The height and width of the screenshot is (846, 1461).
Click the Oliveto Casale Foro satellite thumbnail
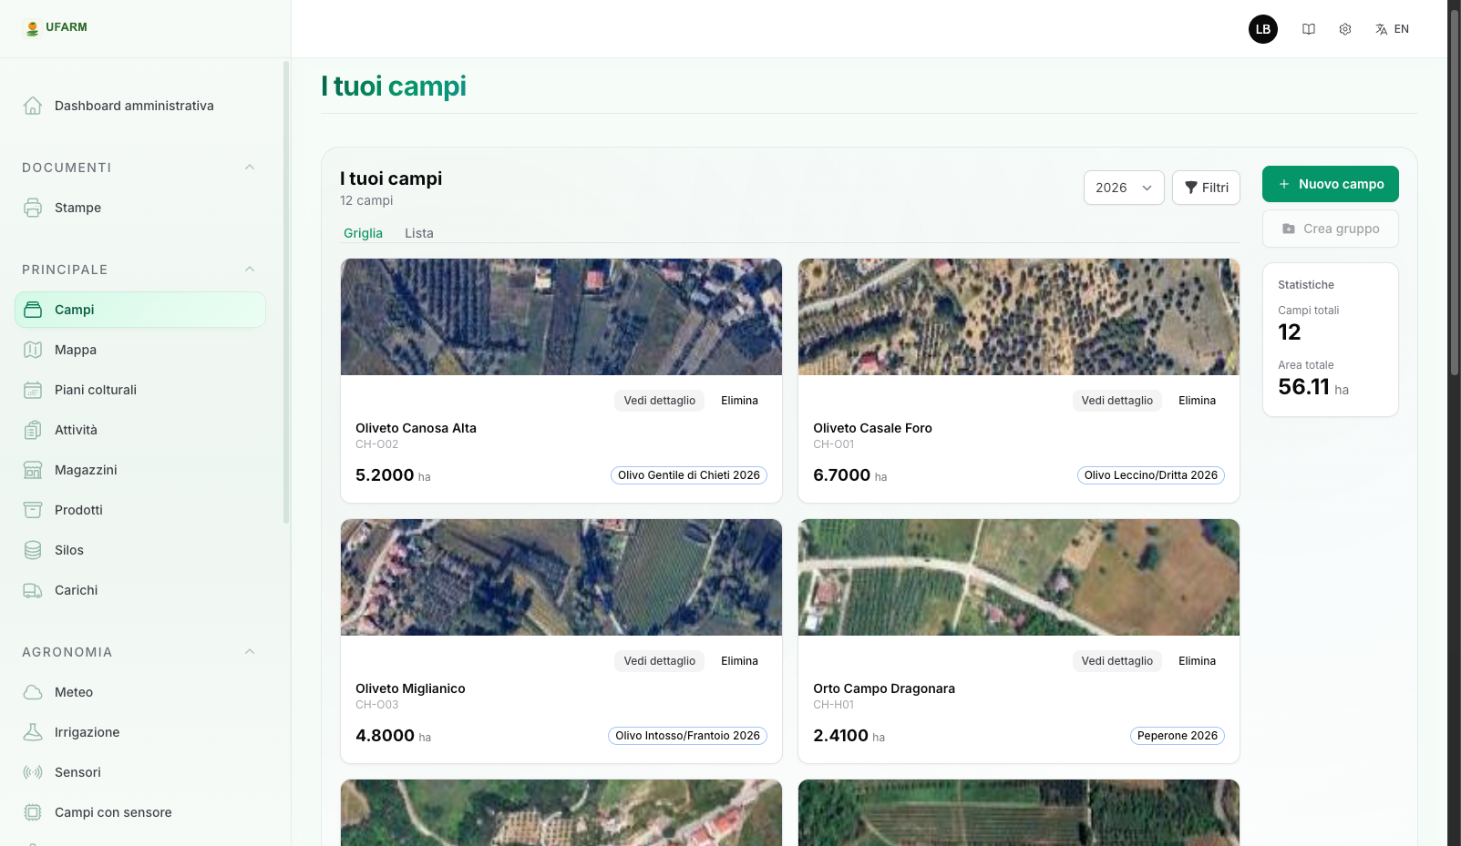pos(1018,317)
